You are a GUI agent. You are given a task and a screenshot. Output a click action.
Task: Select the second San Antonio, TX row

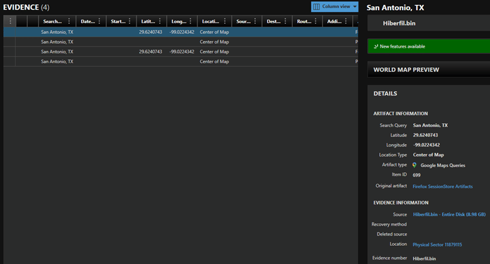tap(57, 41)
